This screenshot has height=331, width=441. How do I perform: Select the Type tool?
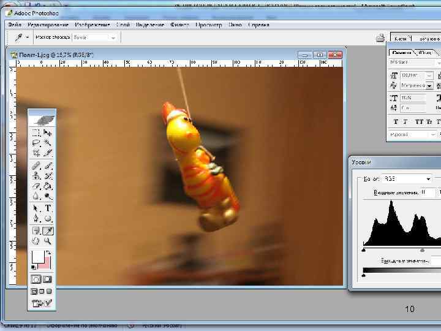click(x=48, y=208)
